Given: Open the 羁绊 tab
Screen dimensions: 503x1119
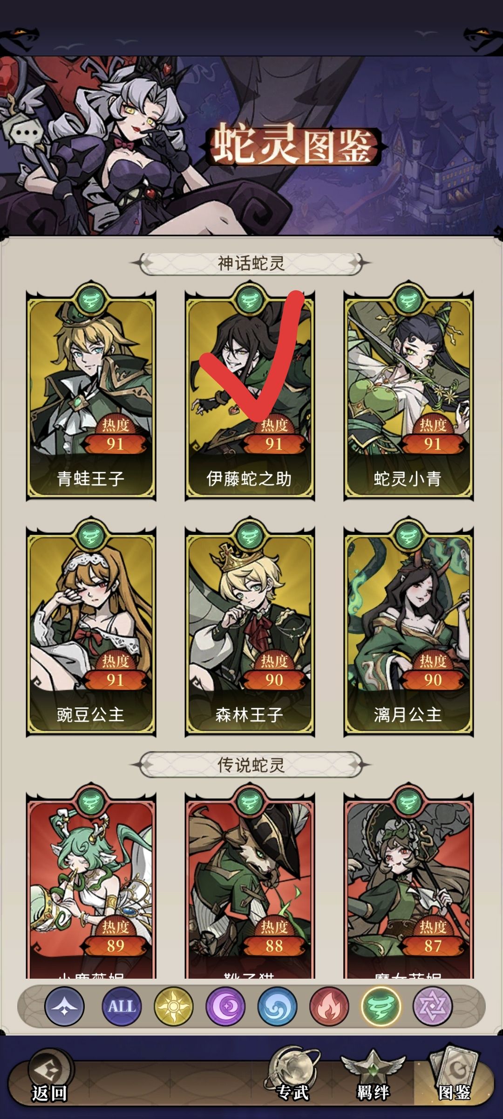Looking at the screenshot, I should (373, 1077).
